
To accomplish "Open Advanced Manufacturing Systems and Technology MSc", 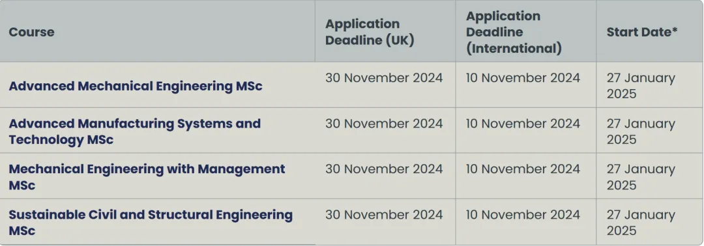I will pyautogui.click(x=135, y=131).
